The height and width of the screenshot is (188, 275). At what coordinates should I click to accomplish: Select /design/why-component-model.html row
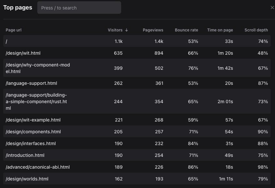click(x=38, y=68)
